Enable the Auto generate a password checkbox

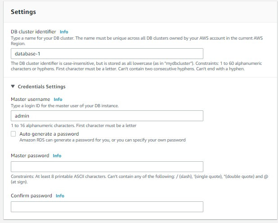(13, 134)
